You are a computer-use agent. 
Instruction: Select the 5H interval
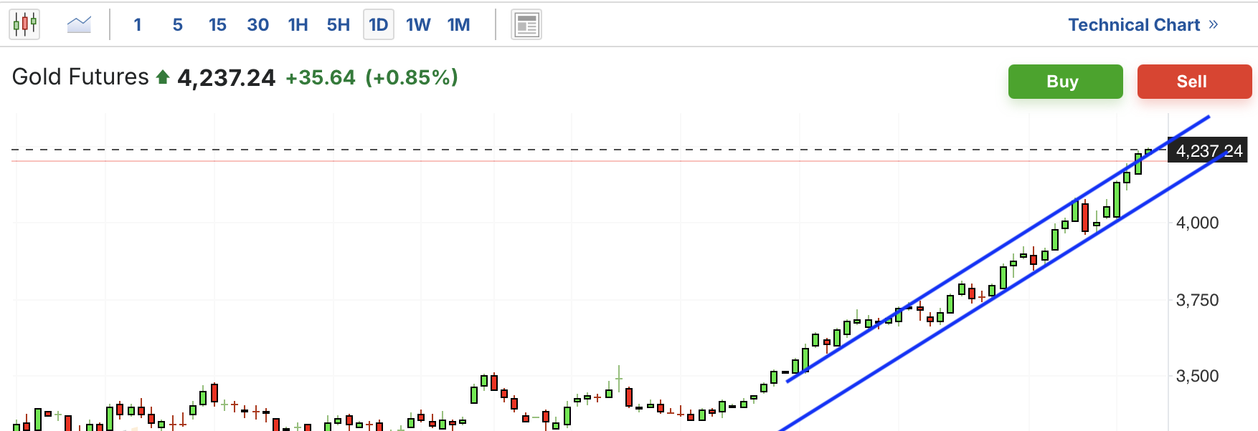[339, 25]
